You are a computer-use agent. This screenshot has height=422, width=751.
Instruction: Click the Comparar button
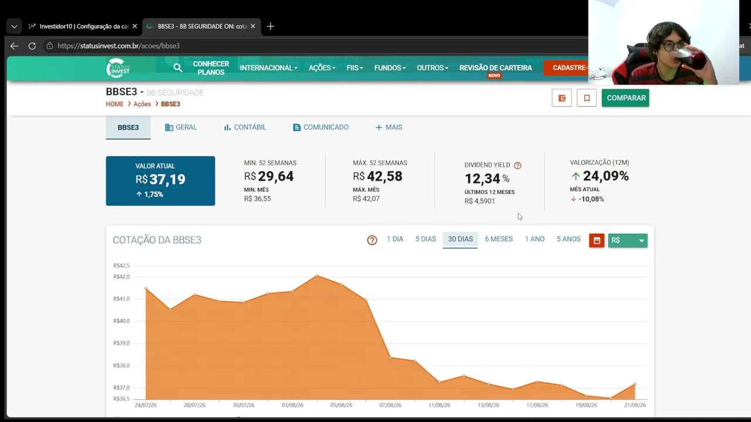(625, 98)
